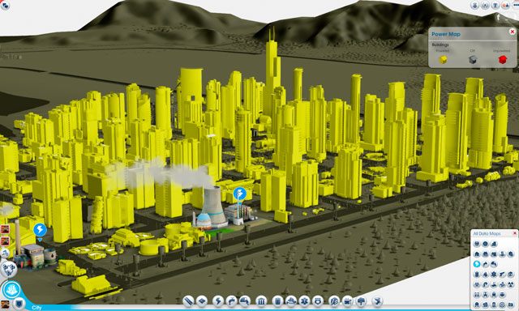Screen dimensions: 519x311
Task: Open the Disasters tornado menu
Action: point(377,301)
